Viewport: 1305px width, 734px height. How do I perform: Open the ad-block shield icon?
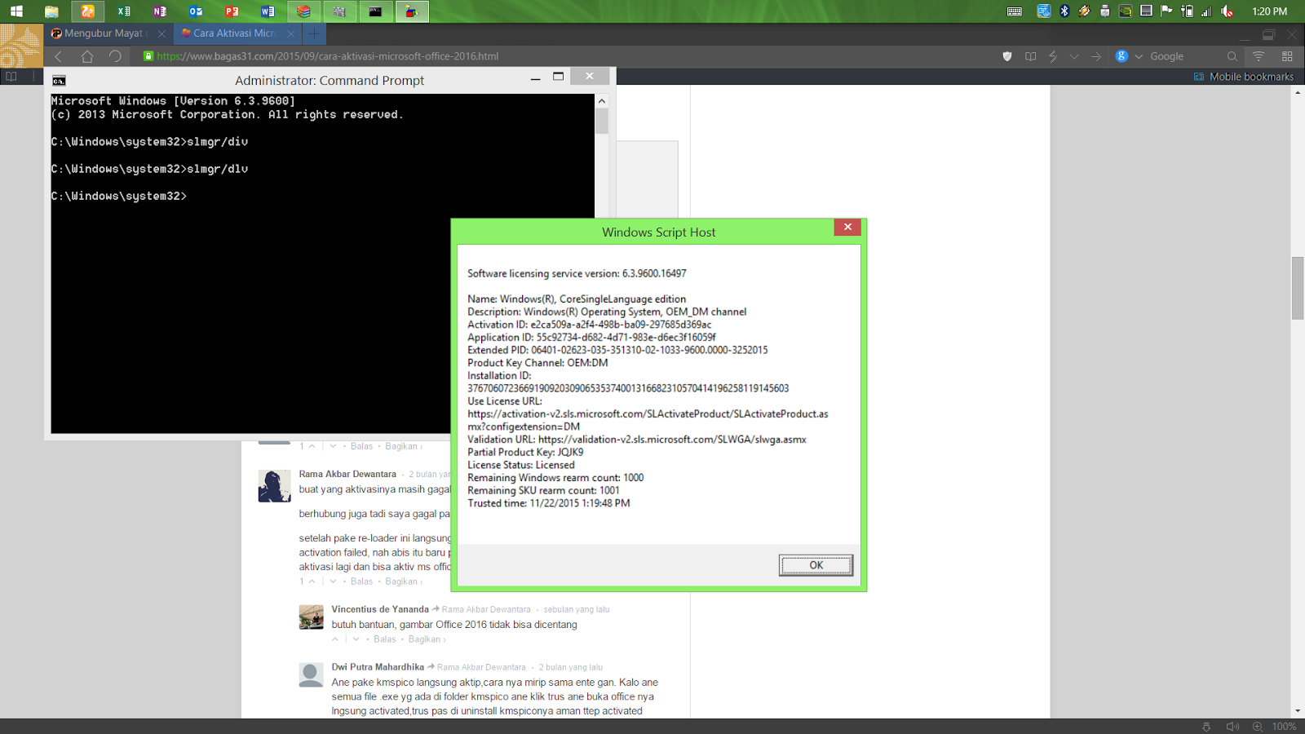[x=1007, y=56]
